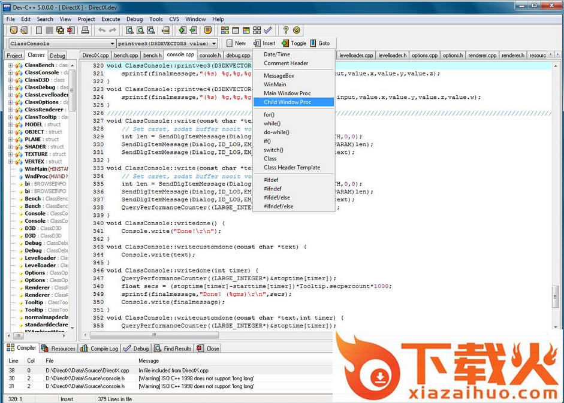The image size is (564, 403).
Task: Click the Project Options icon
Action: [x=207, y=31]
